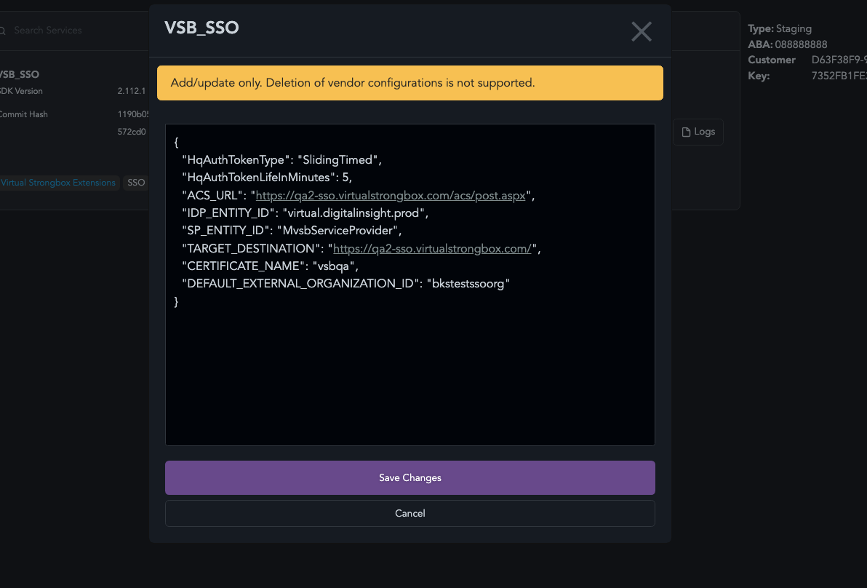
Task: Click the SDK Version label
Action: click(21, 91)
